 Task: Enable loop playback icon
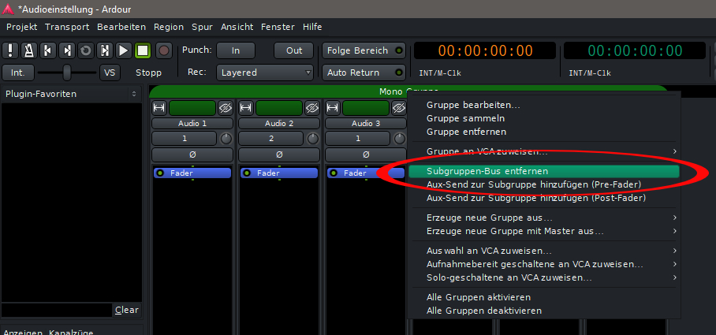[86, 50]
